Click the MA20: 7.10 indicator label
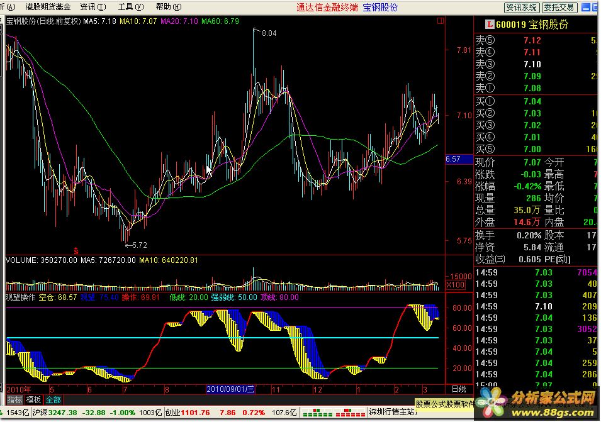Viewport: 601px width, 422px height. [179, 21]
